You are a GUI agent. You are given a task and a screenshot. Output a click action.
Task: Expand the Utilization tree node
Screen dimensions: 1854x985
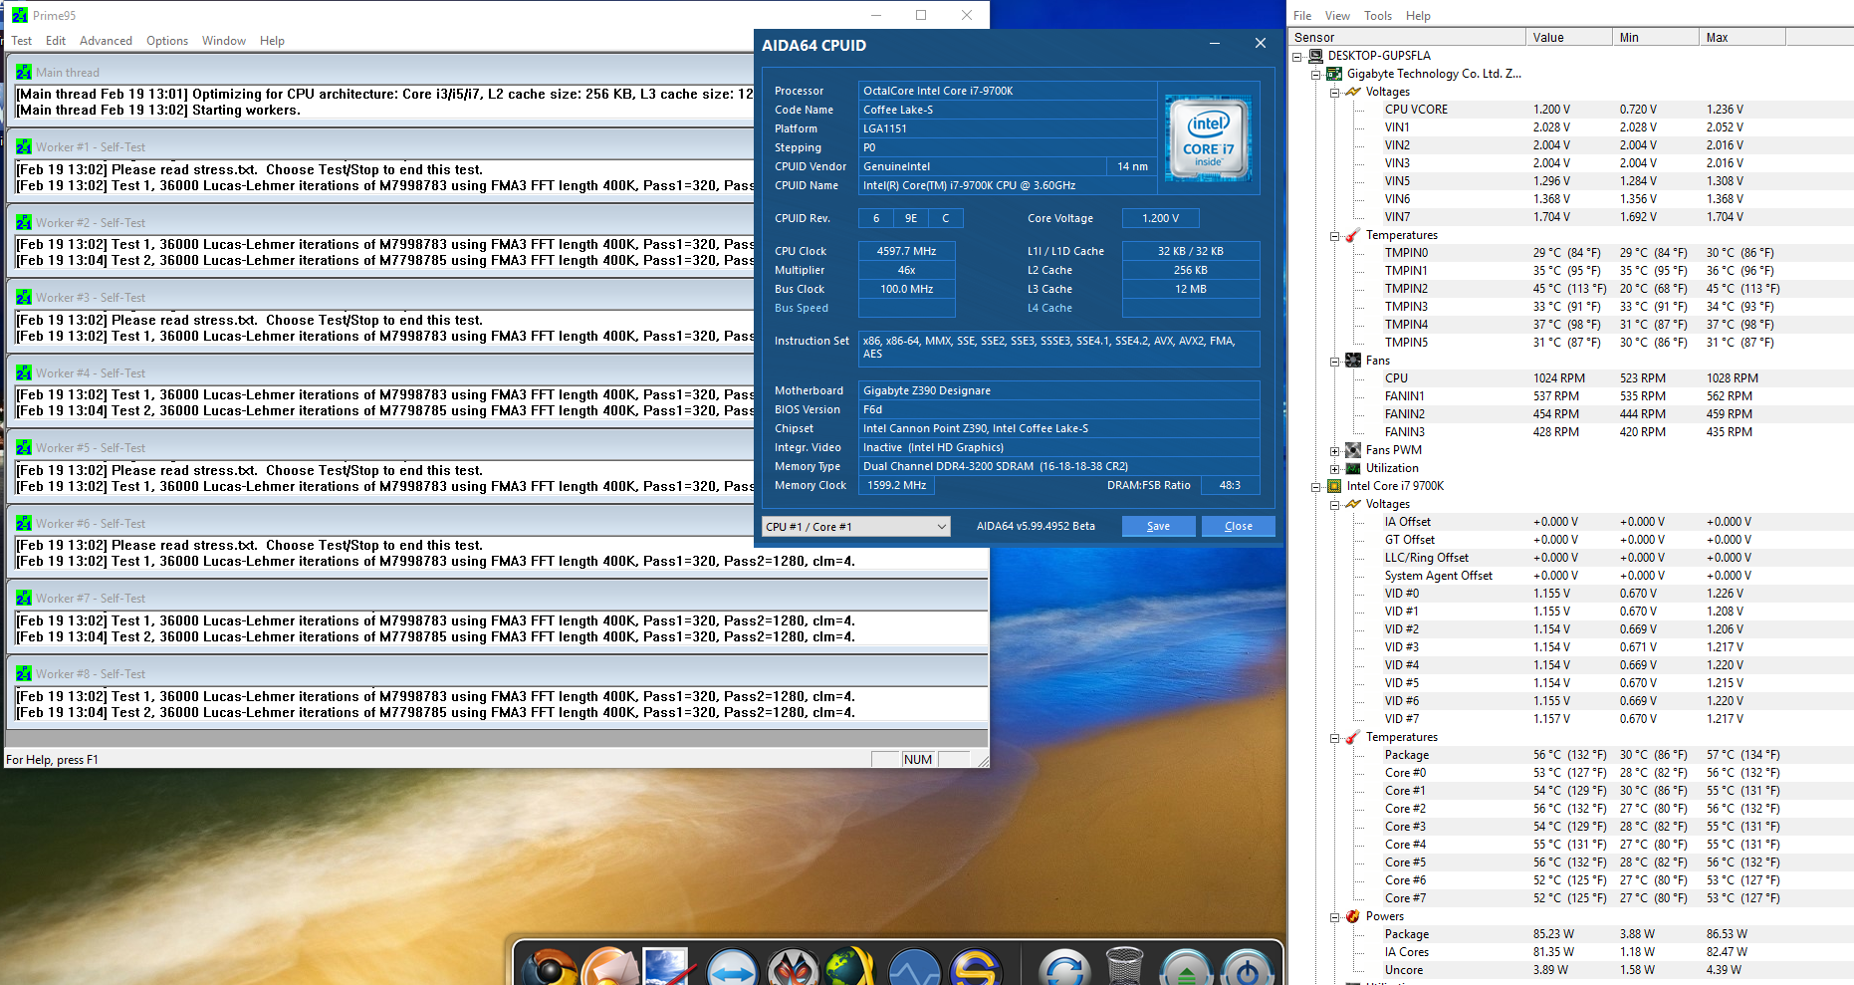coord(1335,469)
